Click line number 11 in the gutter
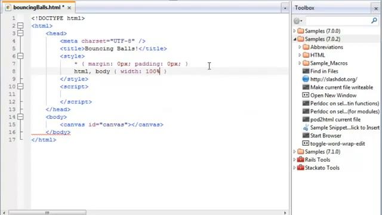This screenshot has height=215, width=382. [x=12, y=94]
